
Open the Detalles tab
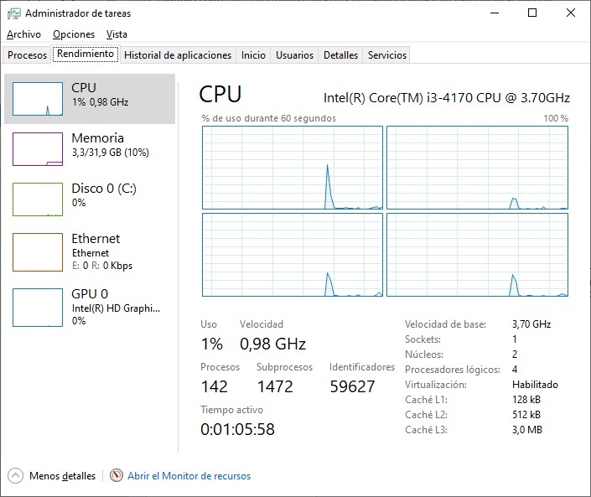click(340, 55)
